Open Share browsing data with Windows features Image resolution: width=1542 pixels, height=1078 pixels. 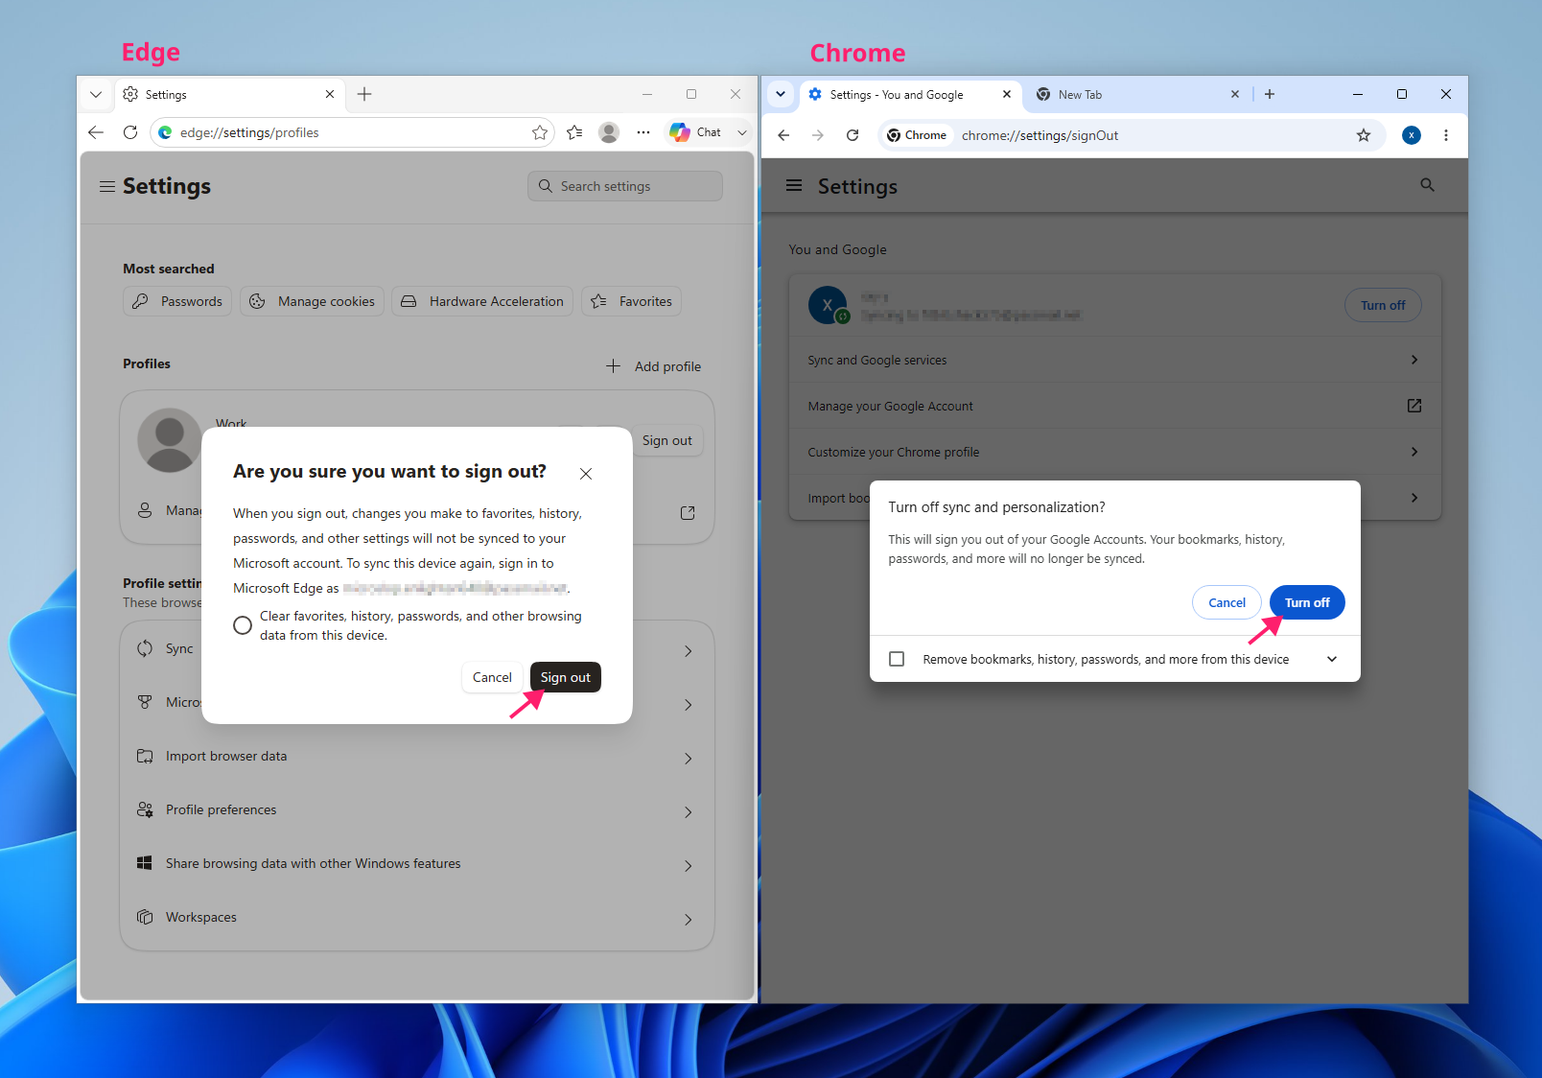point(417,864)
